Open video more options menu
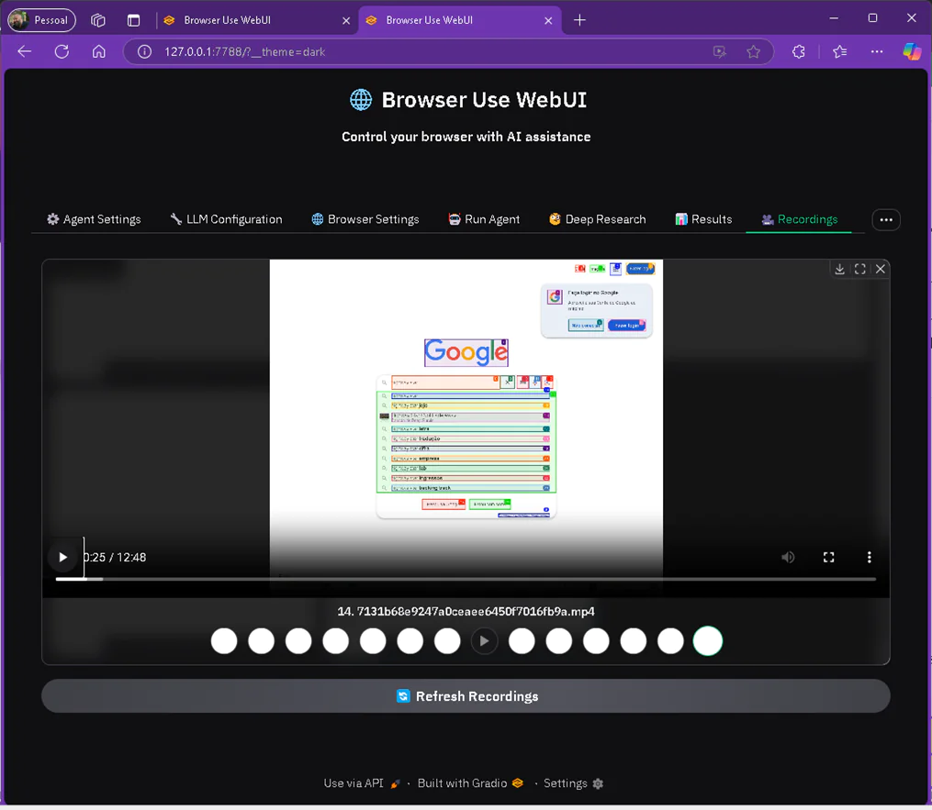This screenshot has width=932, height=810. coord(869,557)
